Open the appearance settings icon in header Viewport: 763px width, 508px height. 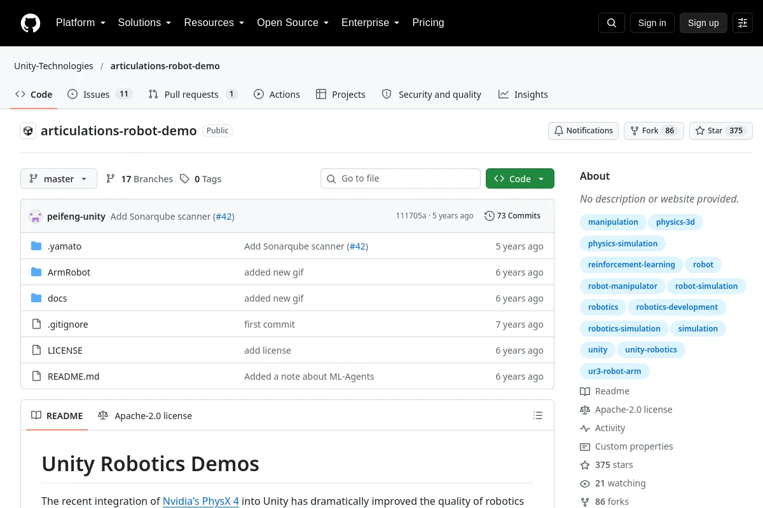click(743, 23)
